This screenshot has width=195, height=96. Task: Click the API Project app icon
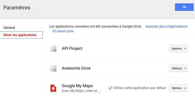[x=53, y=49]
